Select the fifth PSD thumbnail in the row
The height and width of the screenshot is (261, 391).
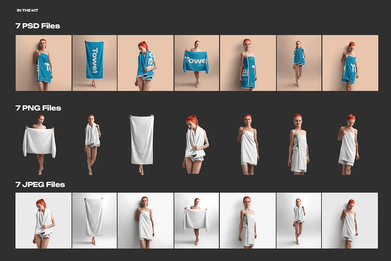pyautogui.click(x=248, y=63)
